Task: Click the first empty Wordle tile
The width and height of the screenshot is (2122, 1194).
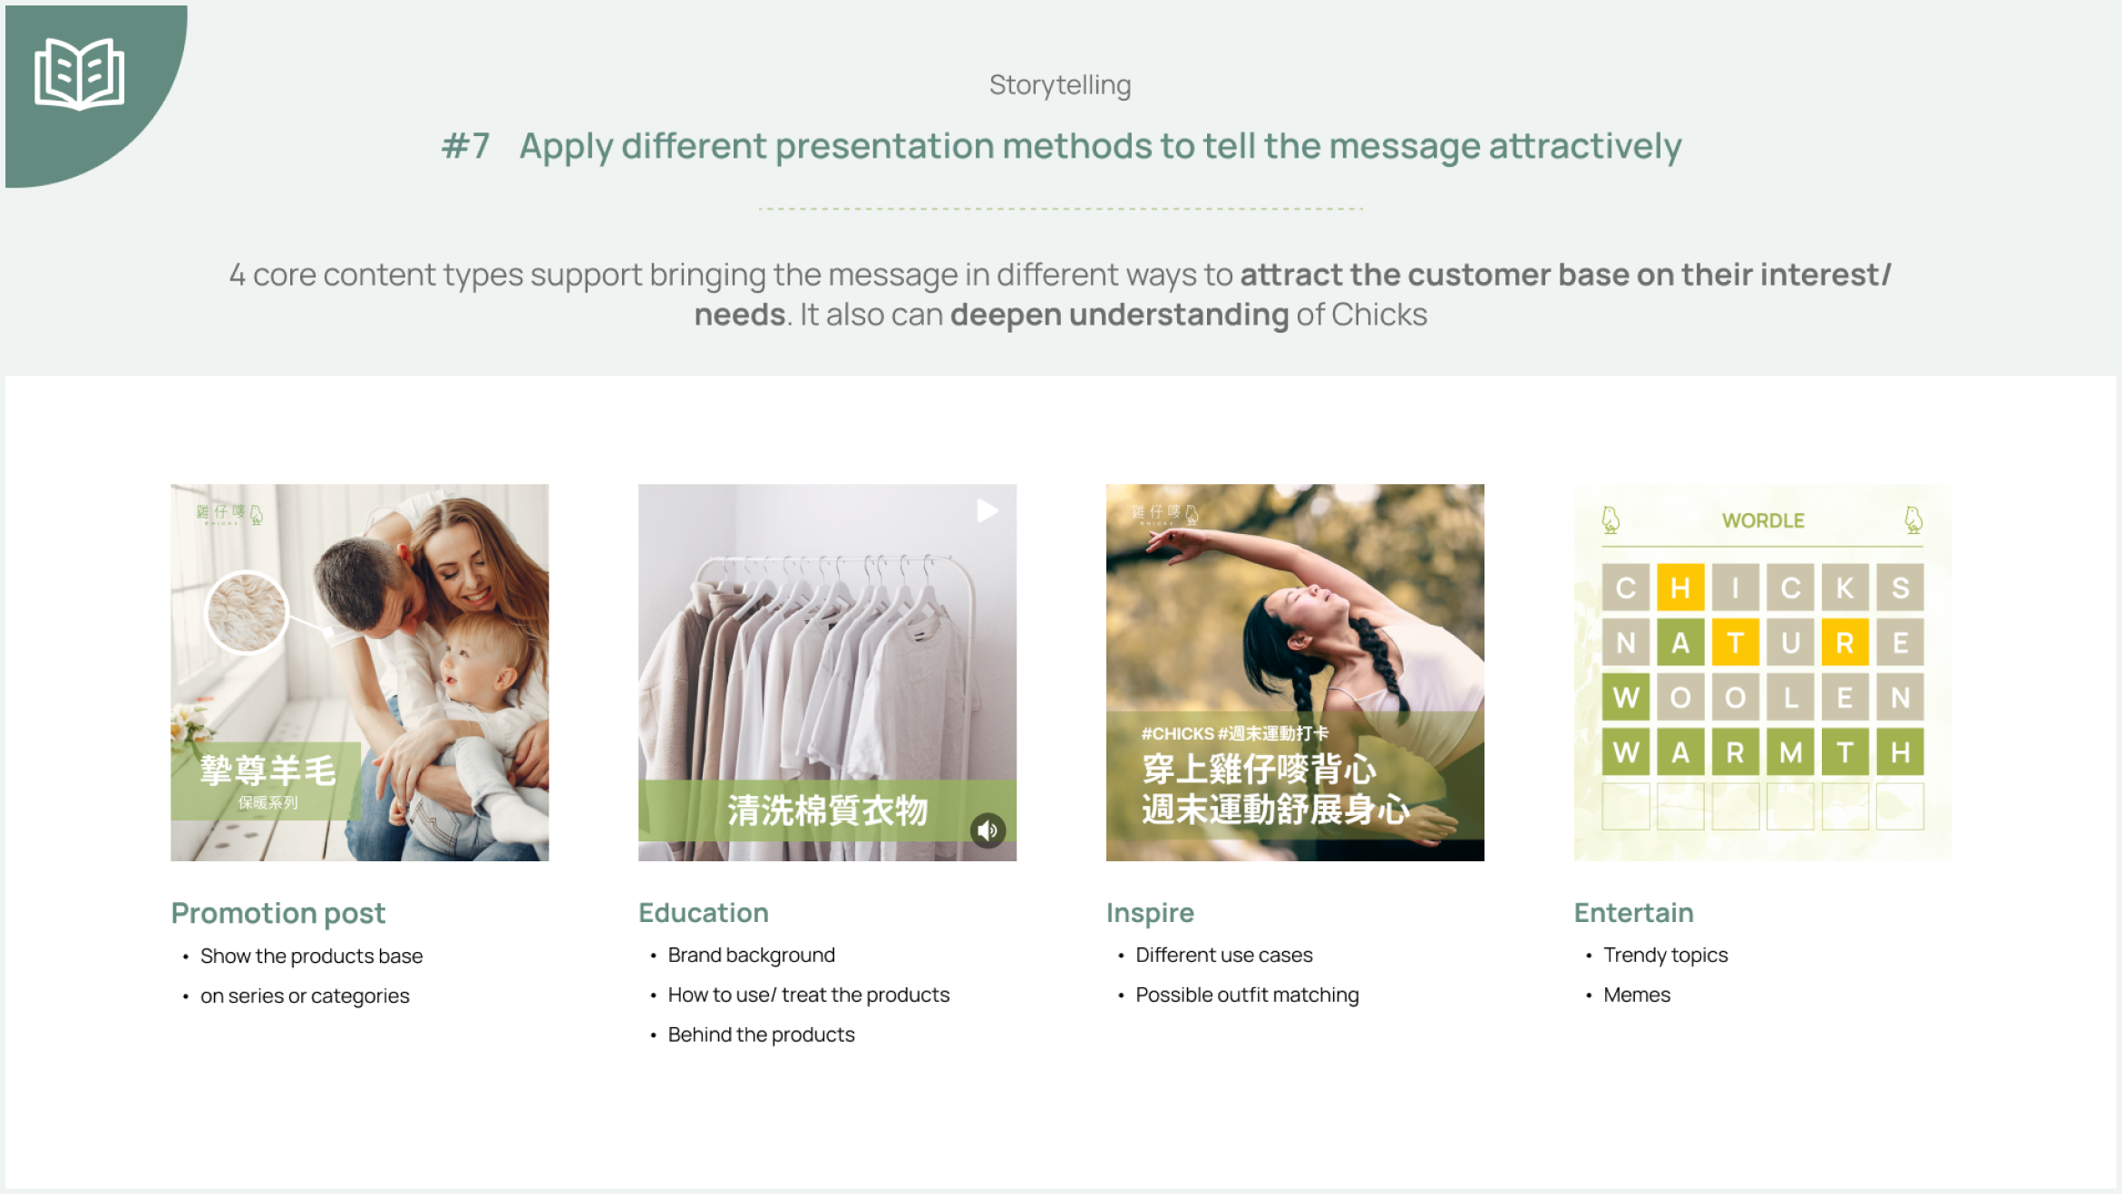Action: click(1625, 806)
